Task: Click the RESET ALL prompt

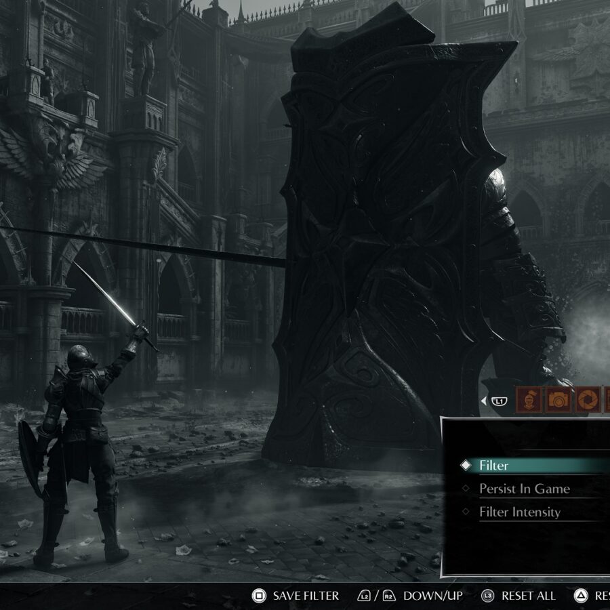Action: (x=528, y=596)
